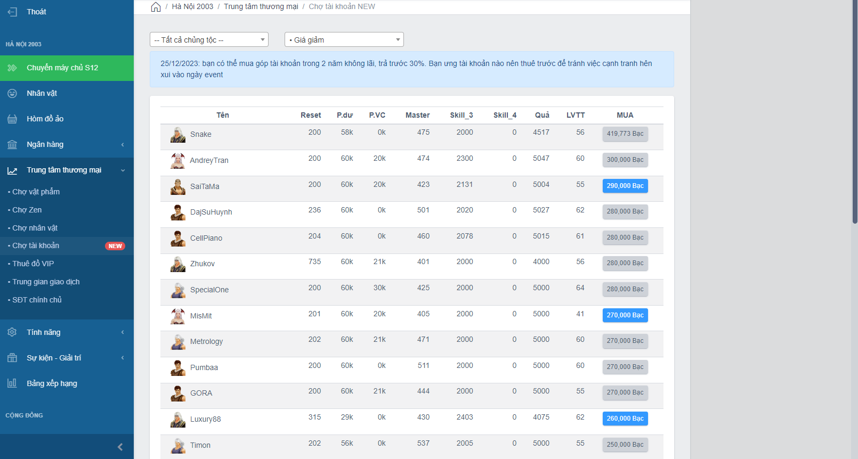The width and height of the screenshot is (858, 459).
Task: Click the Tính năng gear icon
Action: click(12, 332)
